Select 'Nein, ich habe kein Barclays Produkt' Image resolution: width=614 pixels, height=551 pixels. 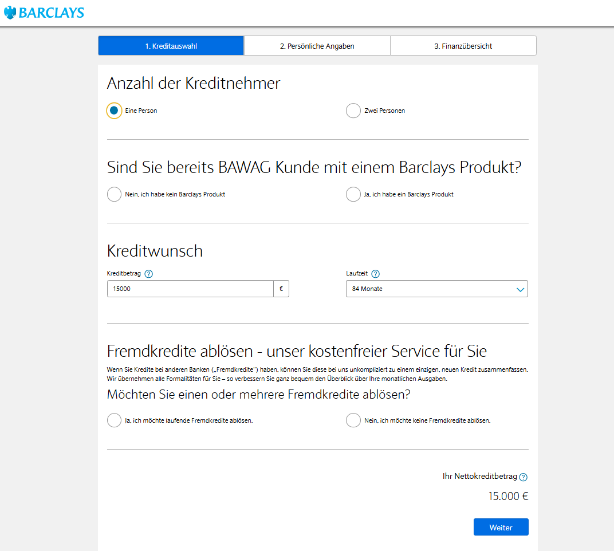(x=114, y=194)
